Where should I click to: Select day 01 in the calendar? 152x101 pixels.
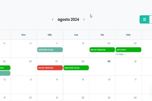(x=83, y=43)
